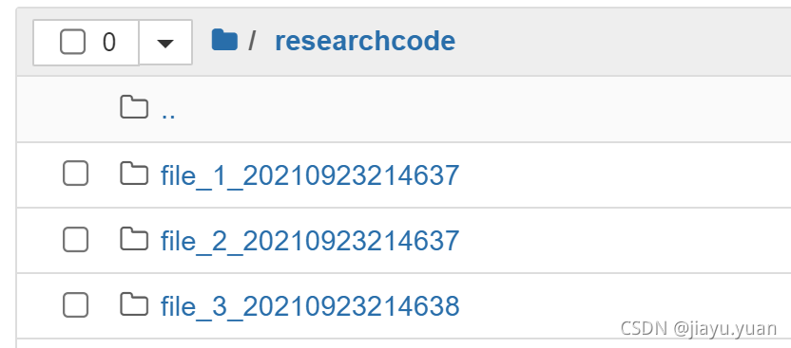Go up via the '..' link

coord(168,111)
